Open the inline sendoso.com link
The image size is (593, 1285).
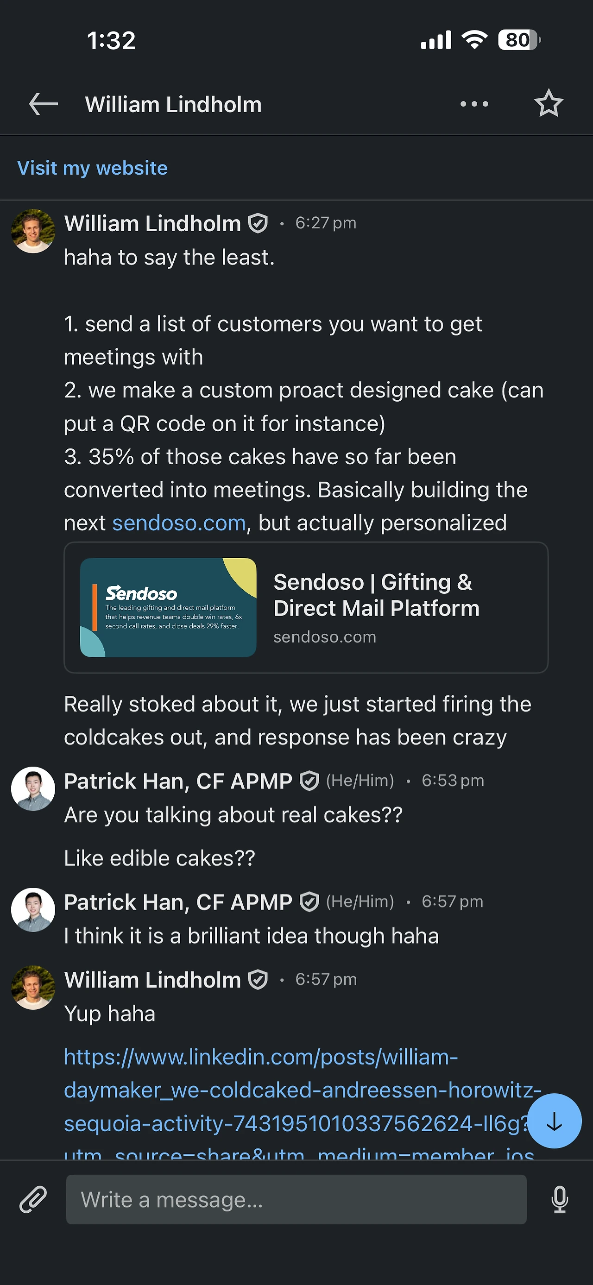[x=179, y=523]
